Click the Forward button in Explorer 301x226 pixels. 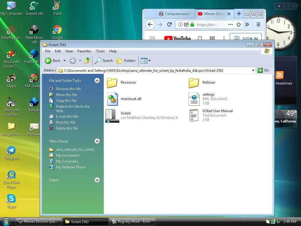(73, 61)
